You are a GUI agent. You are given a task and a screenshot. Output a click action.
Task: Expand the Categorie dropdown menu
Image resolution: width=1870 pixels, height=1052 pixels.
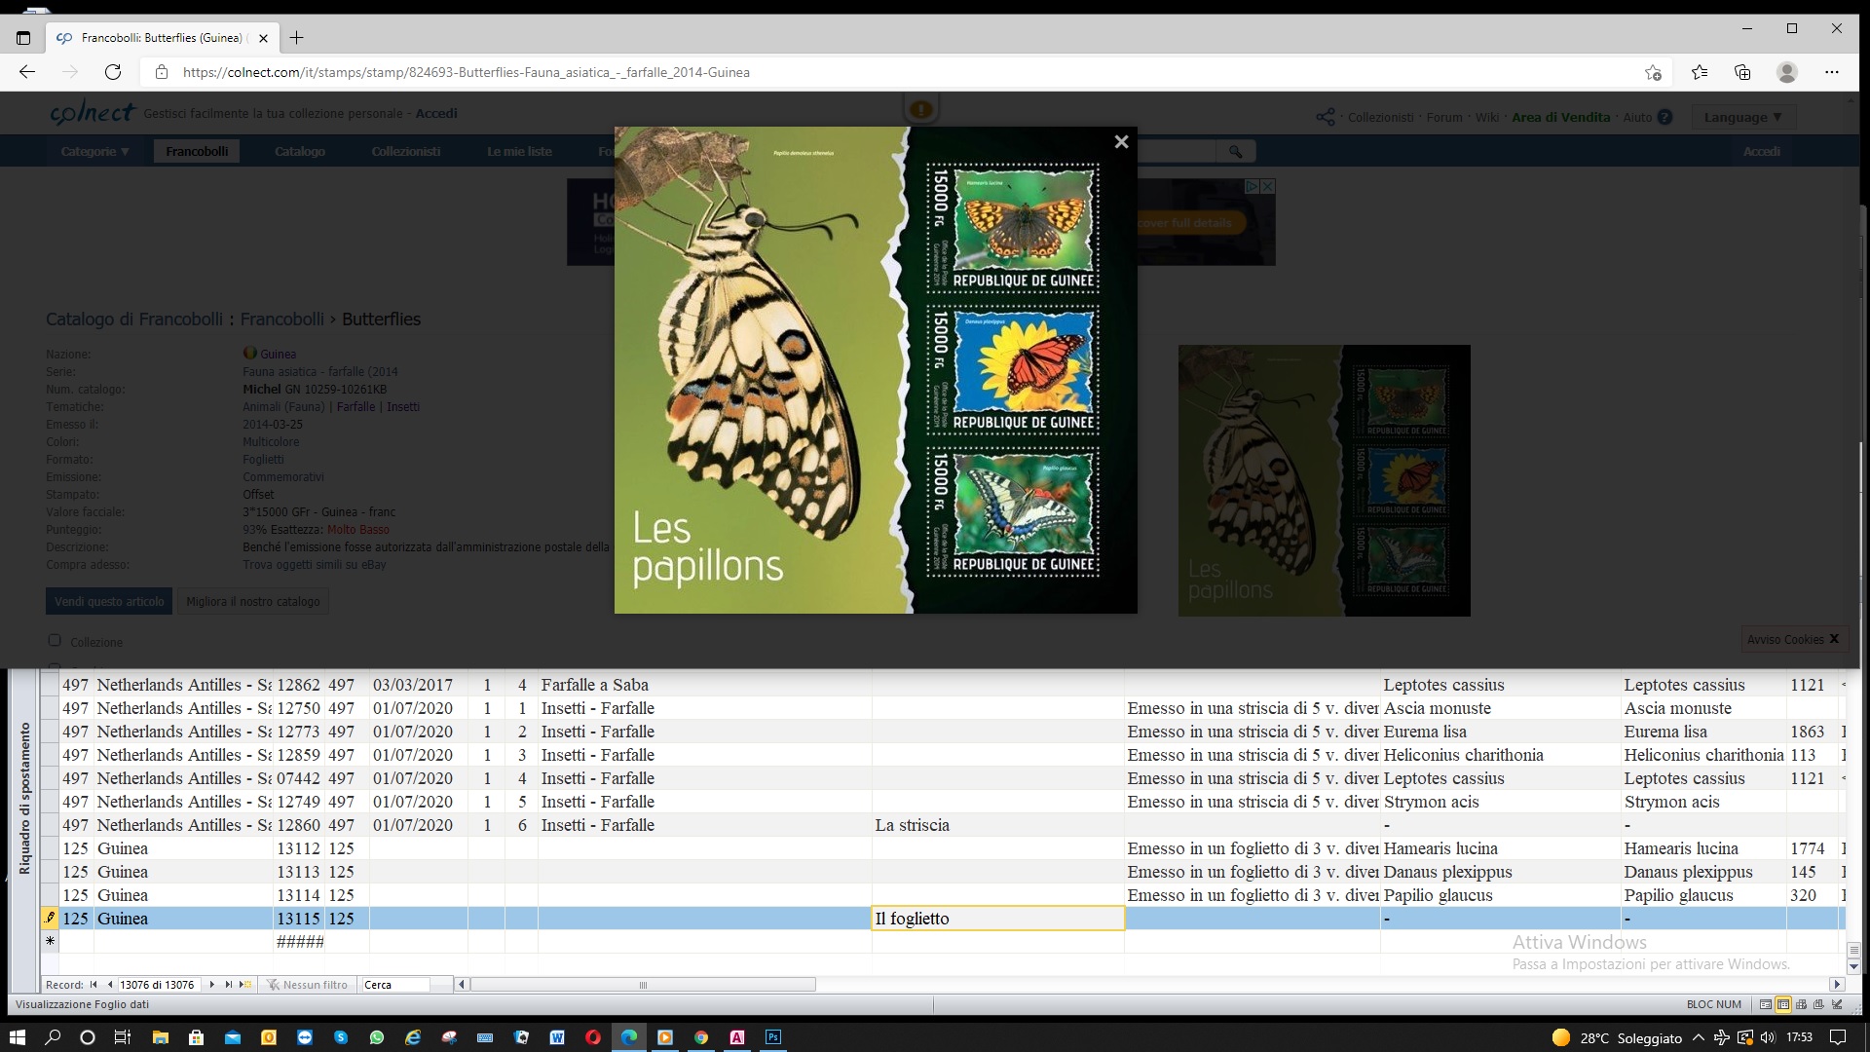point(94,151)
